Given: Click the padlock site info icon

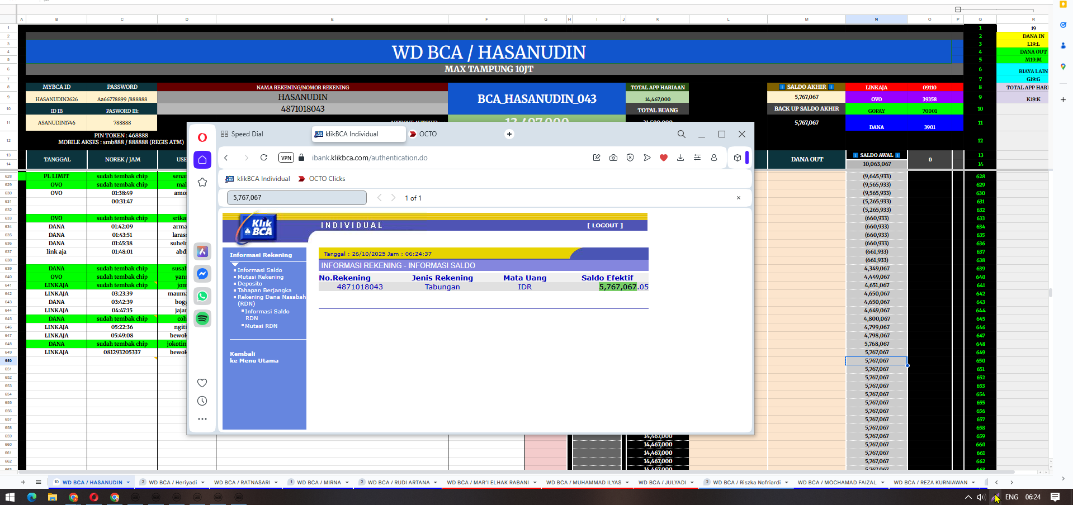Looking at the screenshot, I should point(301,158).
